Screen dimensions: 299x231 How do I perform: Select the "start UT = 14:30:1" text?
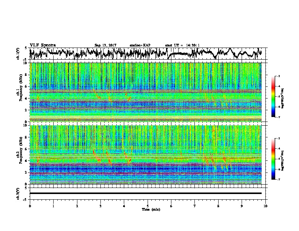click(x=182, y=45)
